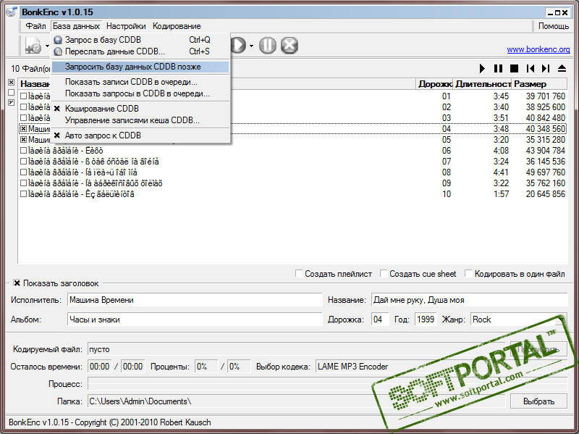Click the icon of Переслать данные CDDB
The height and width of the screenshot is (434, 579).
tap(58, 51)
